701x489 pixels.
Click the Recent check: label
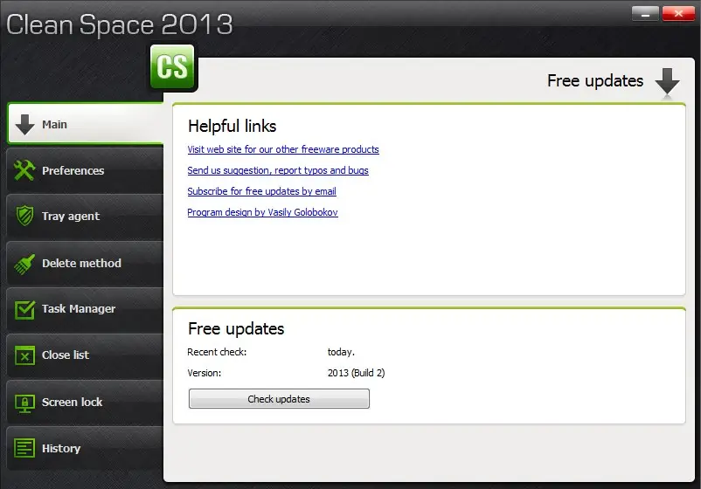[x=217, y=352]
